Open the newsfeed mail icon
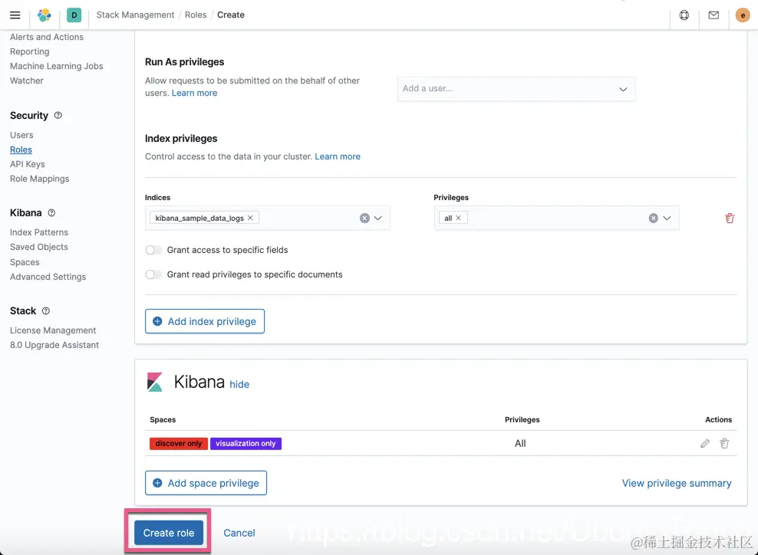The height and width of the screenshot is (555, 758). [714, 15]
